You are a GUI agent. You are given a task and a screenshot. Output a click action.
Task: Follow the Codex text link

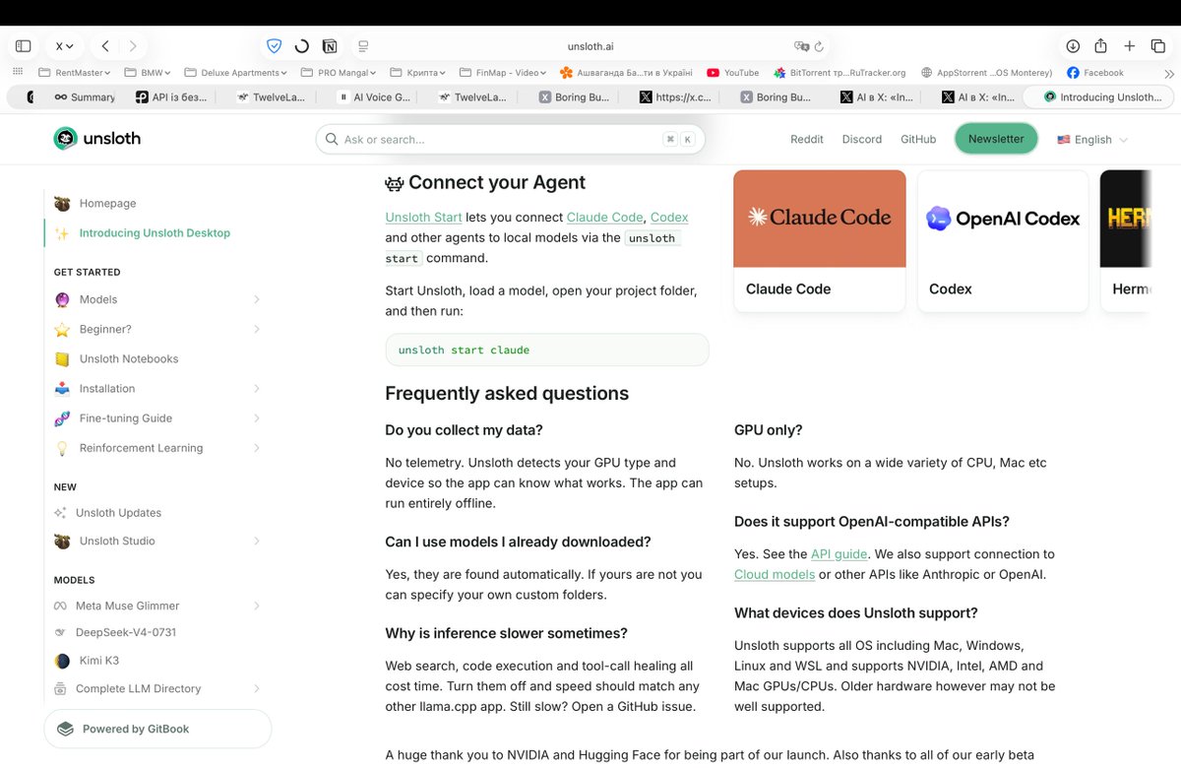[669, 217]
